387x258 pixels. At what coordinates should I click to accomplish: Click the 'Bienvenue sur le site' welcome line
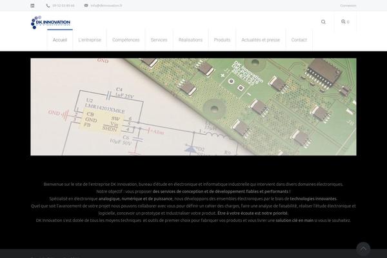[x=193, y=184]
